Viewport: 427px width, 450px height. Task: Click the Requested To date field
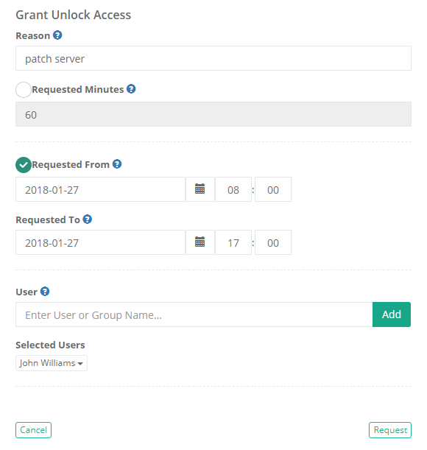pyautogui.click(x=100, y=242)
